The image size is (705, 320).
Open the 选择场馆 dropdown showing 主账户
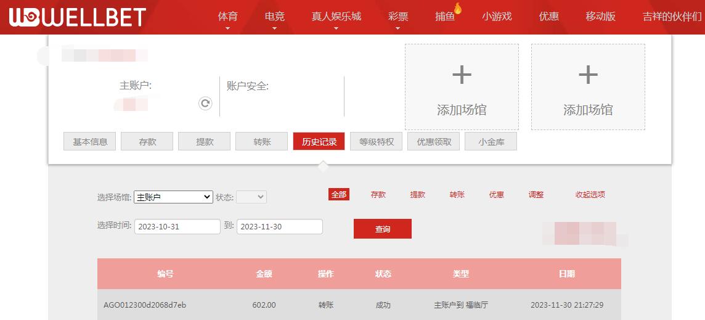point(173,197)
